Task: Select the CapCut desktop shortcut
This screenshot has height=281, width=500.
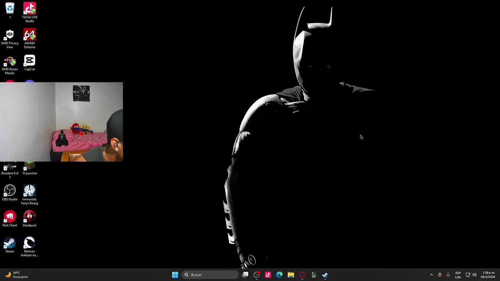Action: coord(30,62)
